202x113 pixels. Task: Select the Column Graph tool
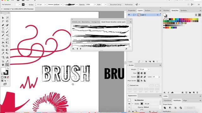coord(7,57)
